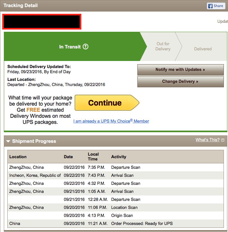Click the Shipment Progress section title
This screenshot has width=228, height=232.
pyautogui.click(x=34, y=141)
